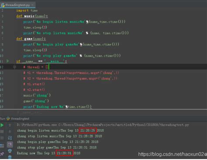Click the commented t2 threading.Thread line

pyautogui.click(x=70, y=78)
